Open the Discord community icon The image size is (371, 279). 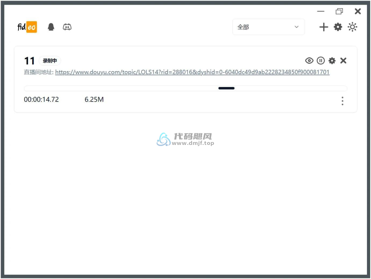pos(67,27)
